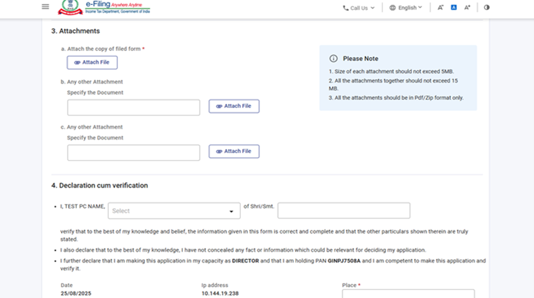Focus the Specify the Document field under c

(134, 153)
